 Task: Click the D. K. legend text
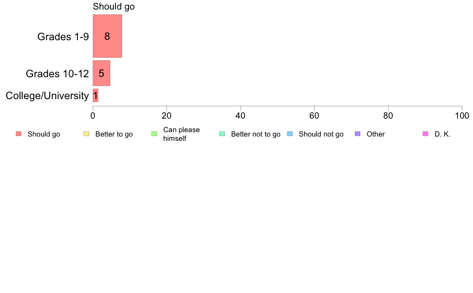tap(442, 134)
